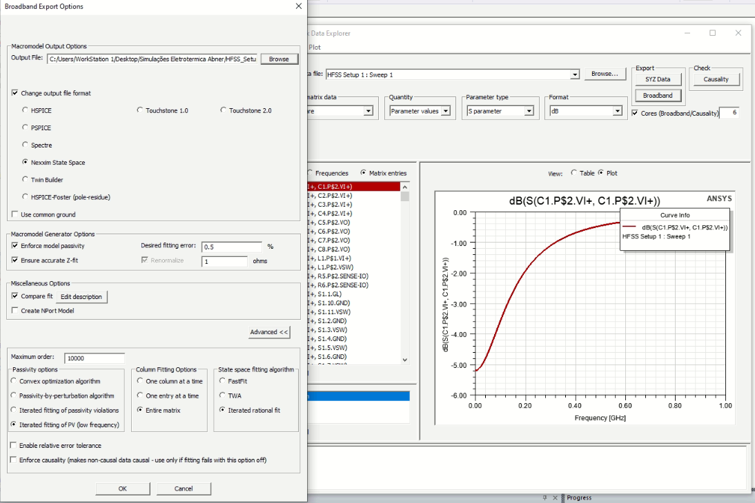The width and height of the screenshot is (755, 503).
Task: Enable Create NPort Model option
Action: click(x=16, y=311)
